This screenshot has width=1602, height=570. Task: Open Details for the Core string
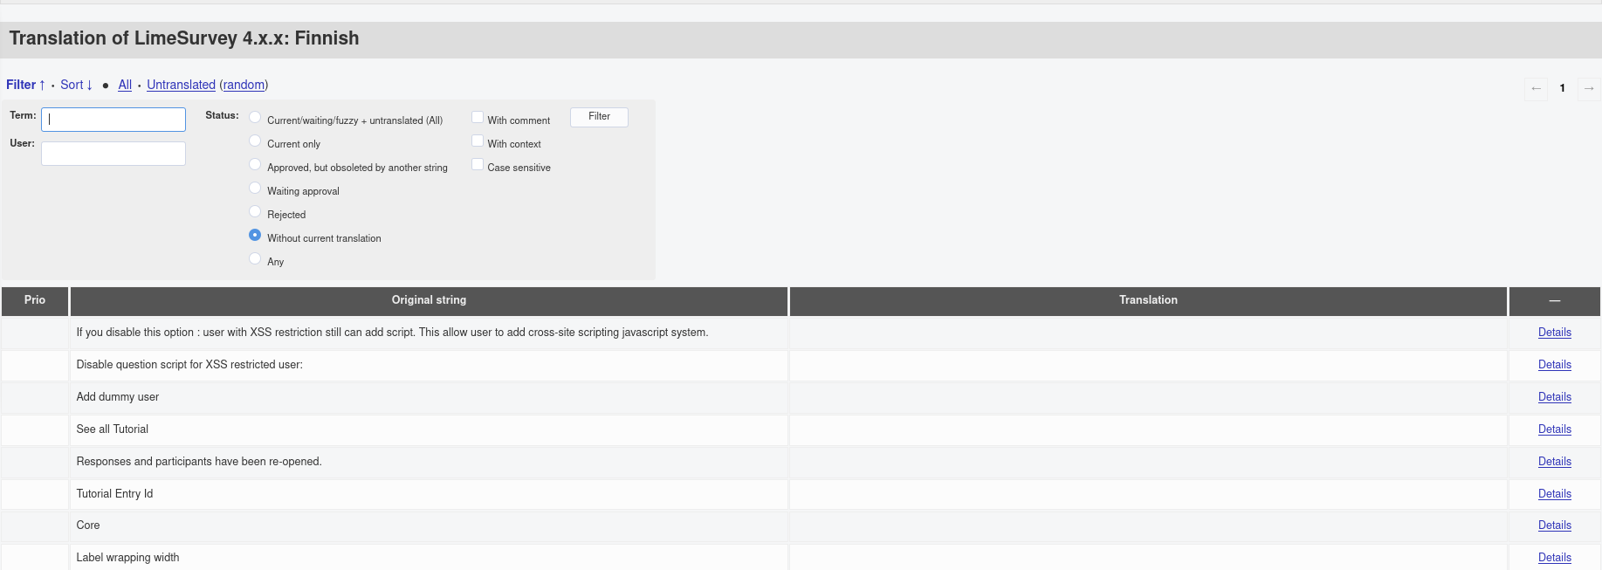(1554, 525)
